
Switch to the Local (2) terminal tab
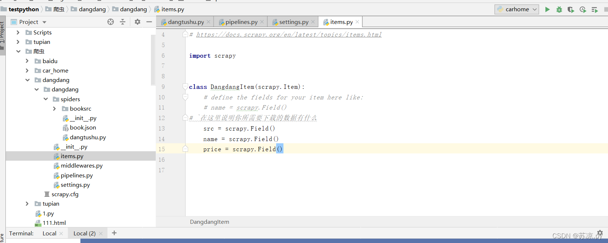tap(84, 233)
